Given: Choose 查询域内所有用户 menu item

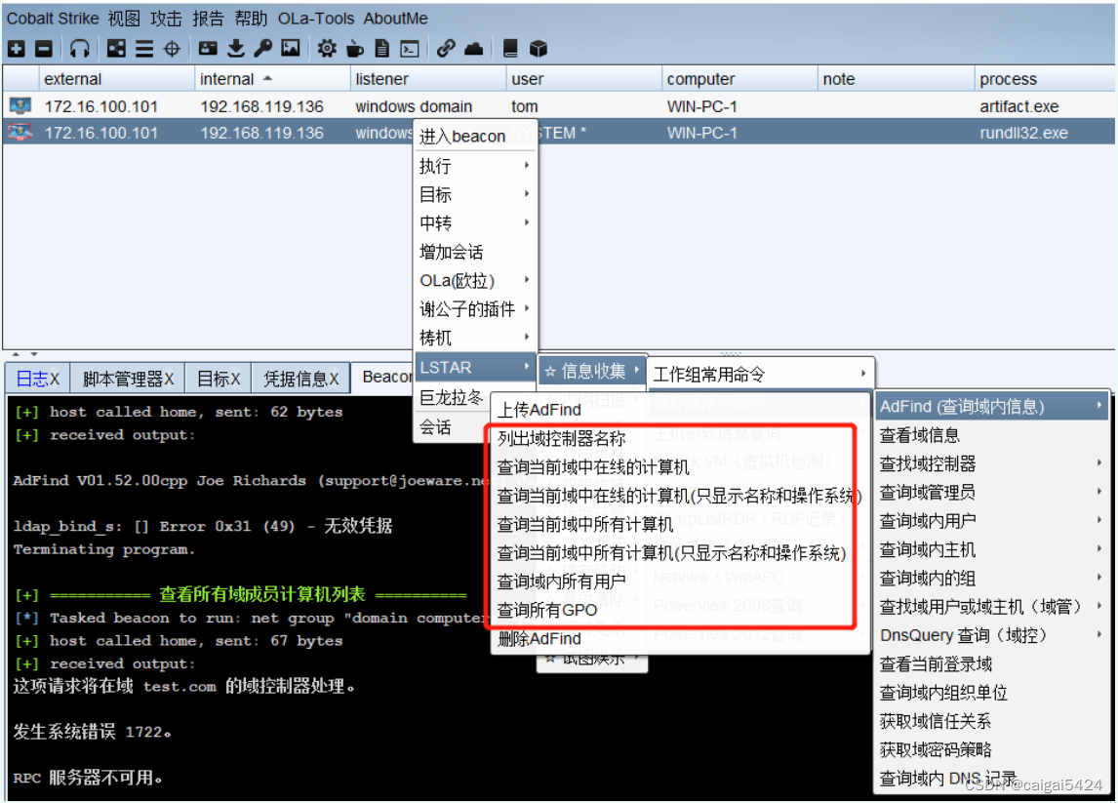Looking at the screenshot, I should pyautogui.click(x=680, y=582).
